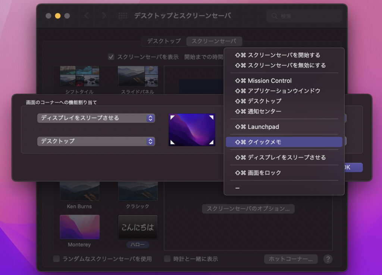Click スクリーンセーバのオプション button

[248, 209]
